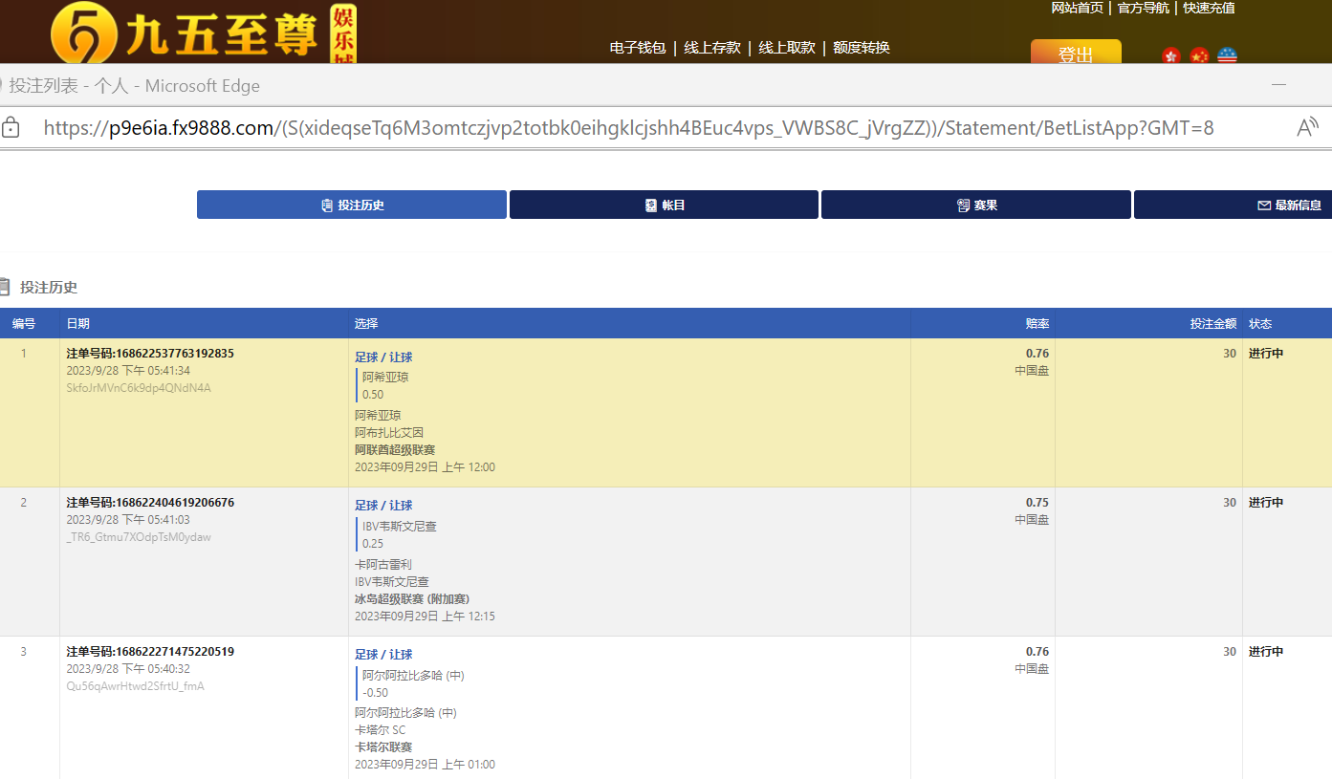This screenshot has width=1332, height=779.
Task: Click the Hong Kong flag language icon
Action: point(1171,56)
